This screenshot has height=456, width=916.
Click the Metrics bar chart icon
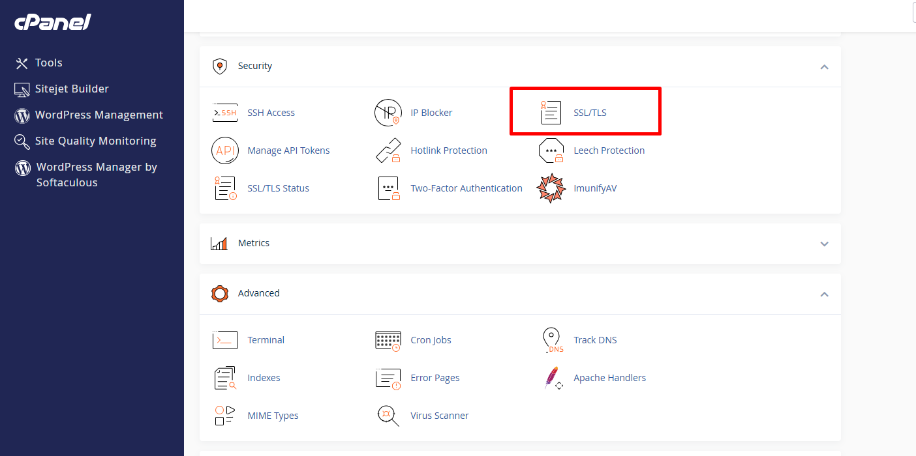pos(219,244)
